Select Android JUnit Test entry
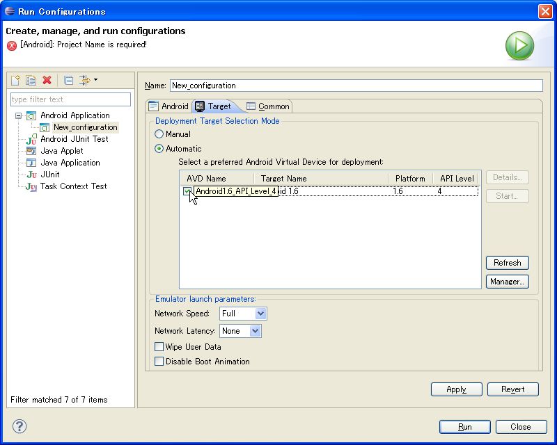This screenshot has width=557, height=445. click(74, 139)
